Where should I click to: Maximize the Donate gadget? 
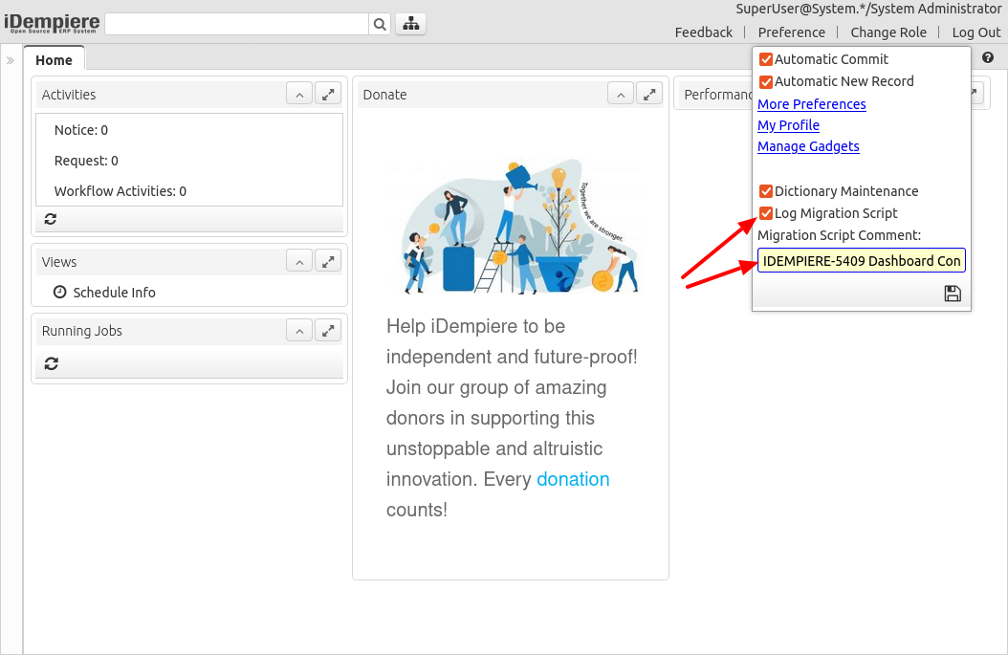pyautogui.click(x=650, y=94)
